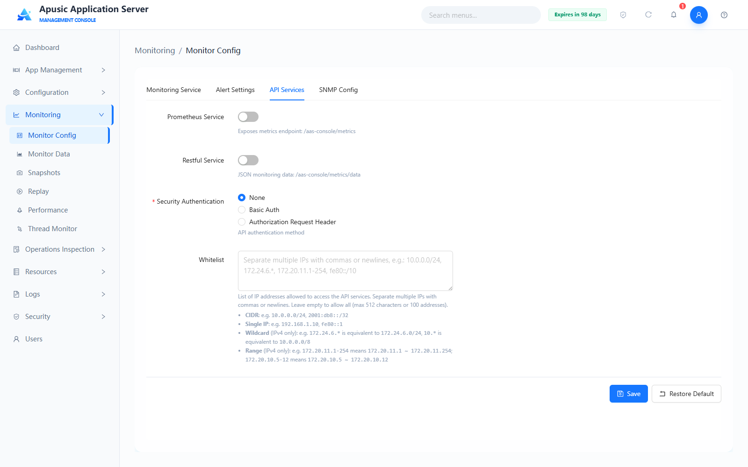This screenshot has height=467, width=748.
Task: Switch to SNMP Config tab
Action: coord(338,90)
